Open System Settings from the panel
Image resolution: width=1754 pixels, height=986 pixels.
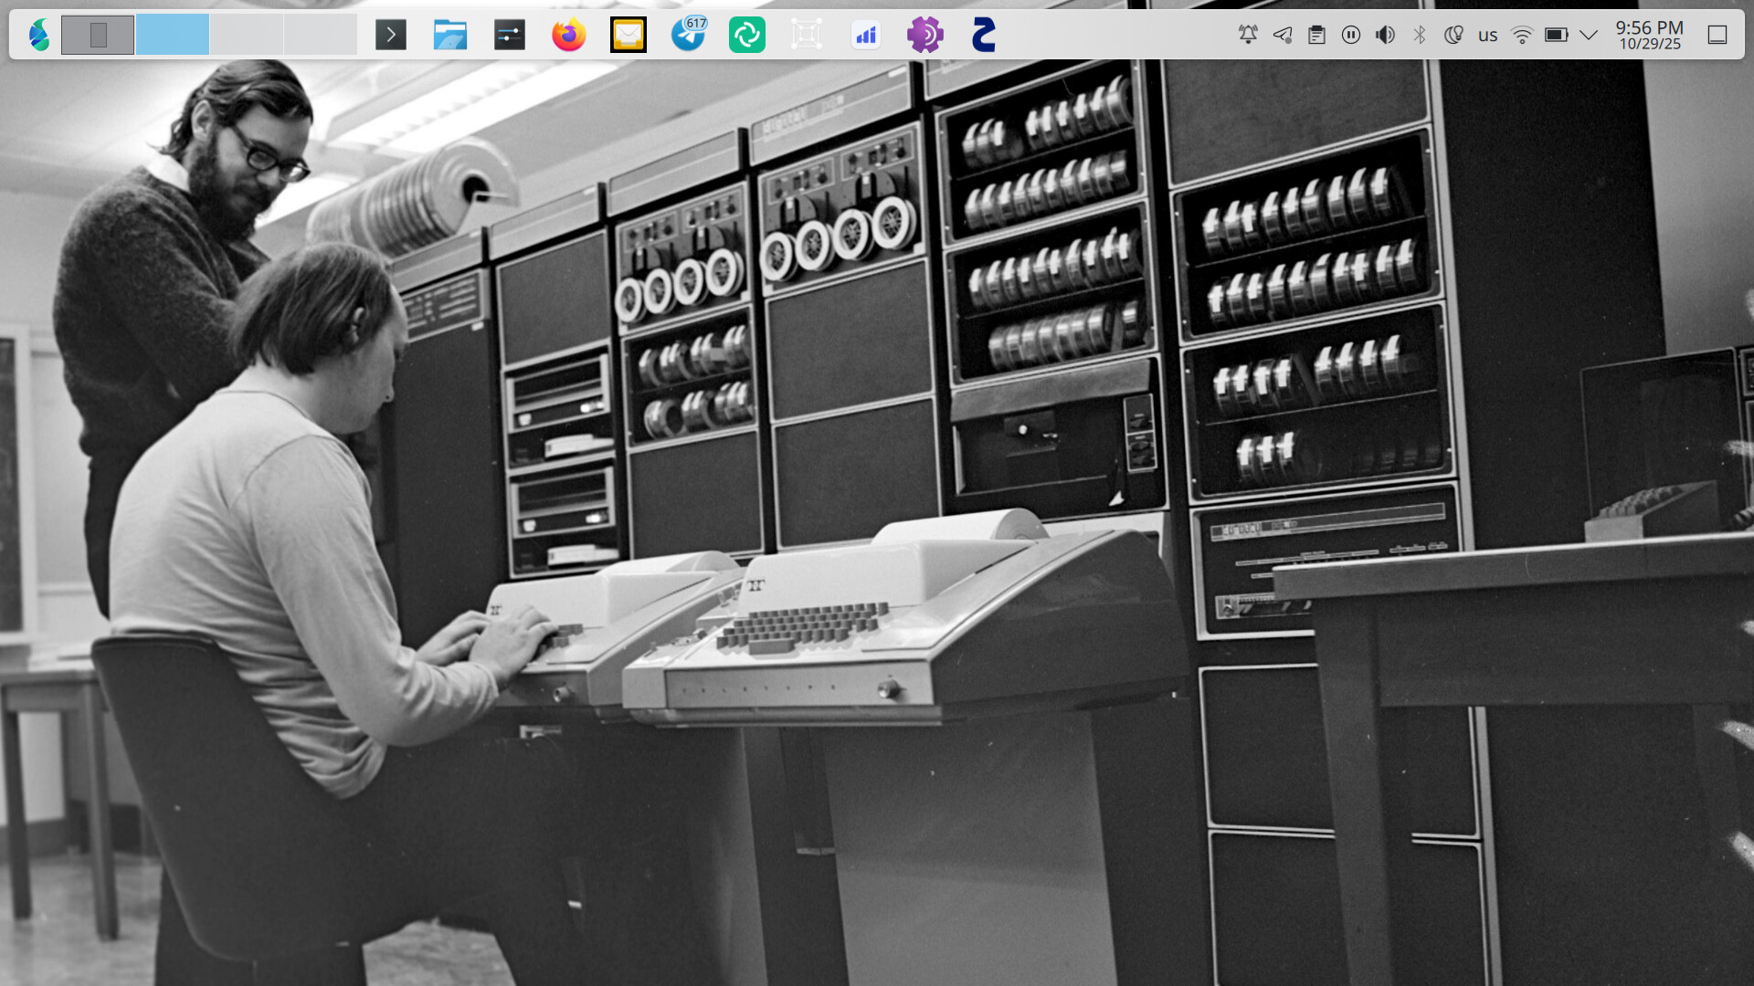(509, 35)
